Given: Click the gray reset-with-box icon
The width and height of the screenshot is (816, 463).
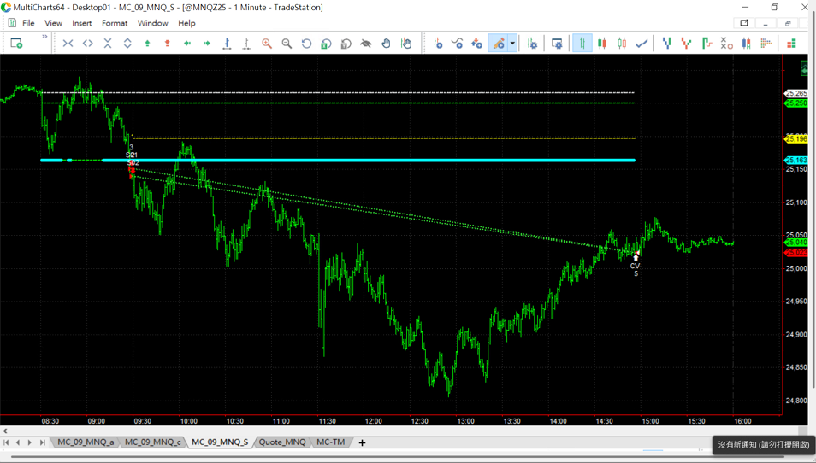Looking at the screenshot, I should click(x=346, y=44).
